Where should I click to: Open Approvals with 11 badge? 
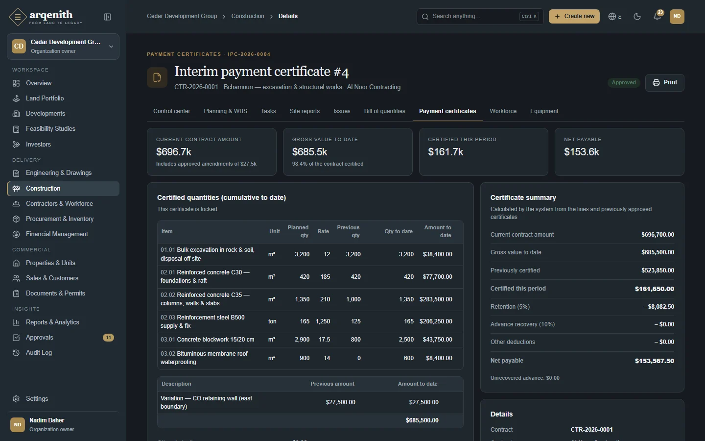pyautogui.click(x=63, y=338)
